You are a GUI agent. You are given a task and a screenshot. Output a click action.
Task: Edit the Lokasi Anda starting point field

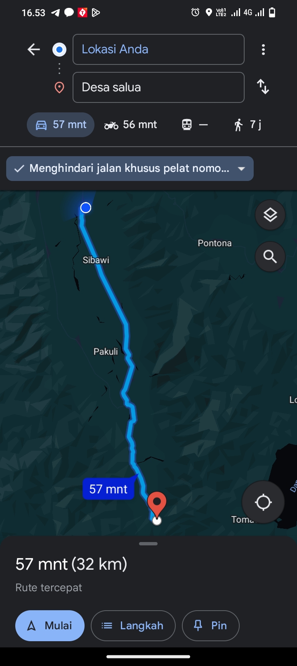pos(158,50)
